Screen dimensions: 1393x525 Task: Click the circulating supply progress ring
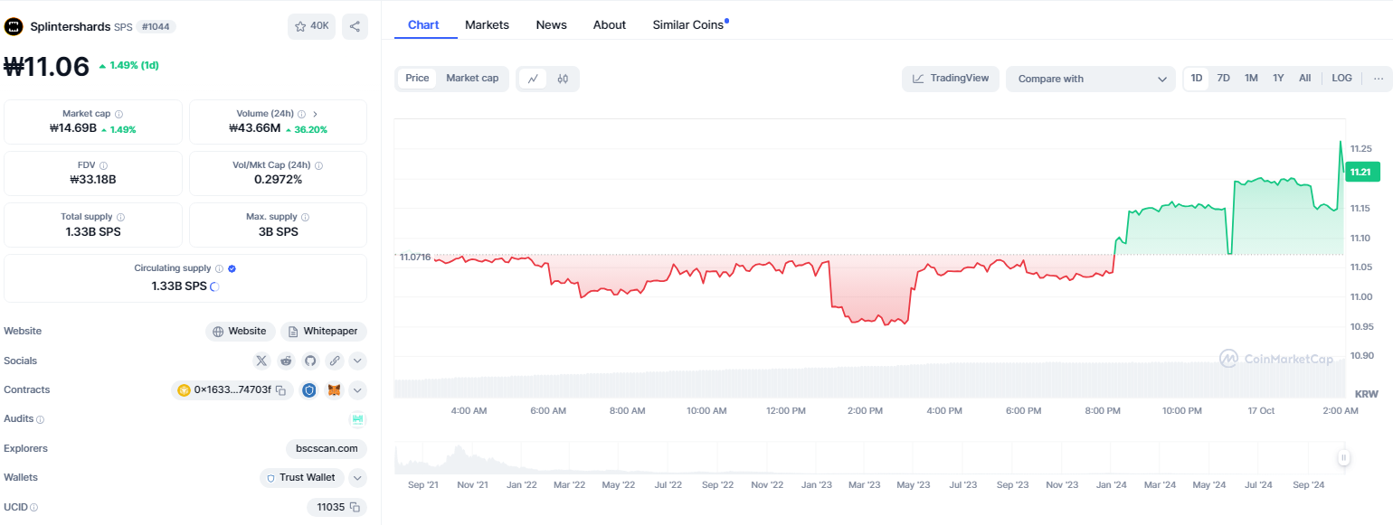[x=214, y=286]
